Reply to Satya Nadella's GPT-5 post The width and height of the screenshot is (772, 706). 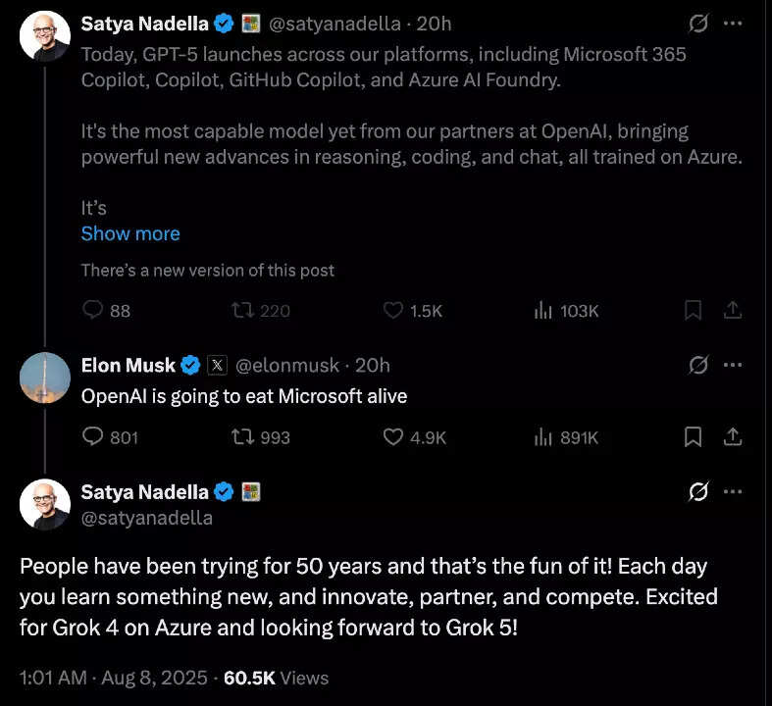tap(94, 311)
